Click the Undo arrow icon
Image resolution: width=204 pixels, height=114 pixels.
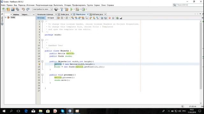[23, 9]
